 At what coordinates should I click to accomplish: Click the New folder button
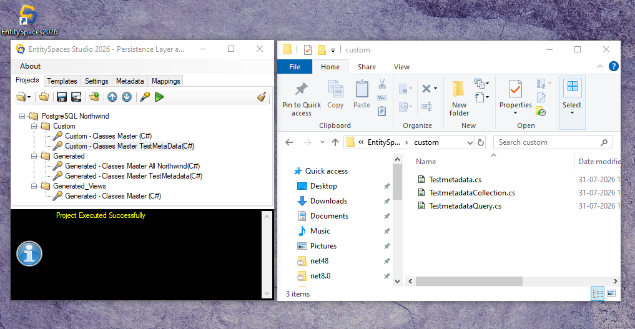click(459, 99)
